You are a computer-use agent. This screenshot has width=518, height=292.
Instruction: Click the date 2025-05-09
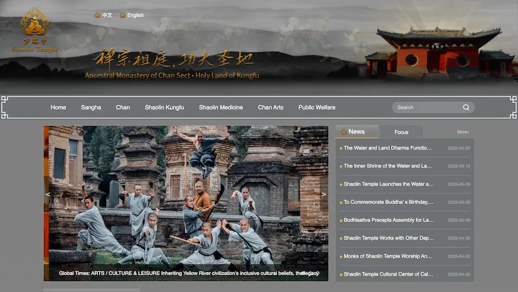pos(459,184)
